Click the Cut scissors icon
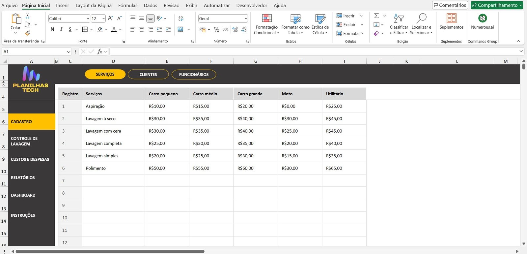This screenshot has width=527, height=254. (28, 16)
